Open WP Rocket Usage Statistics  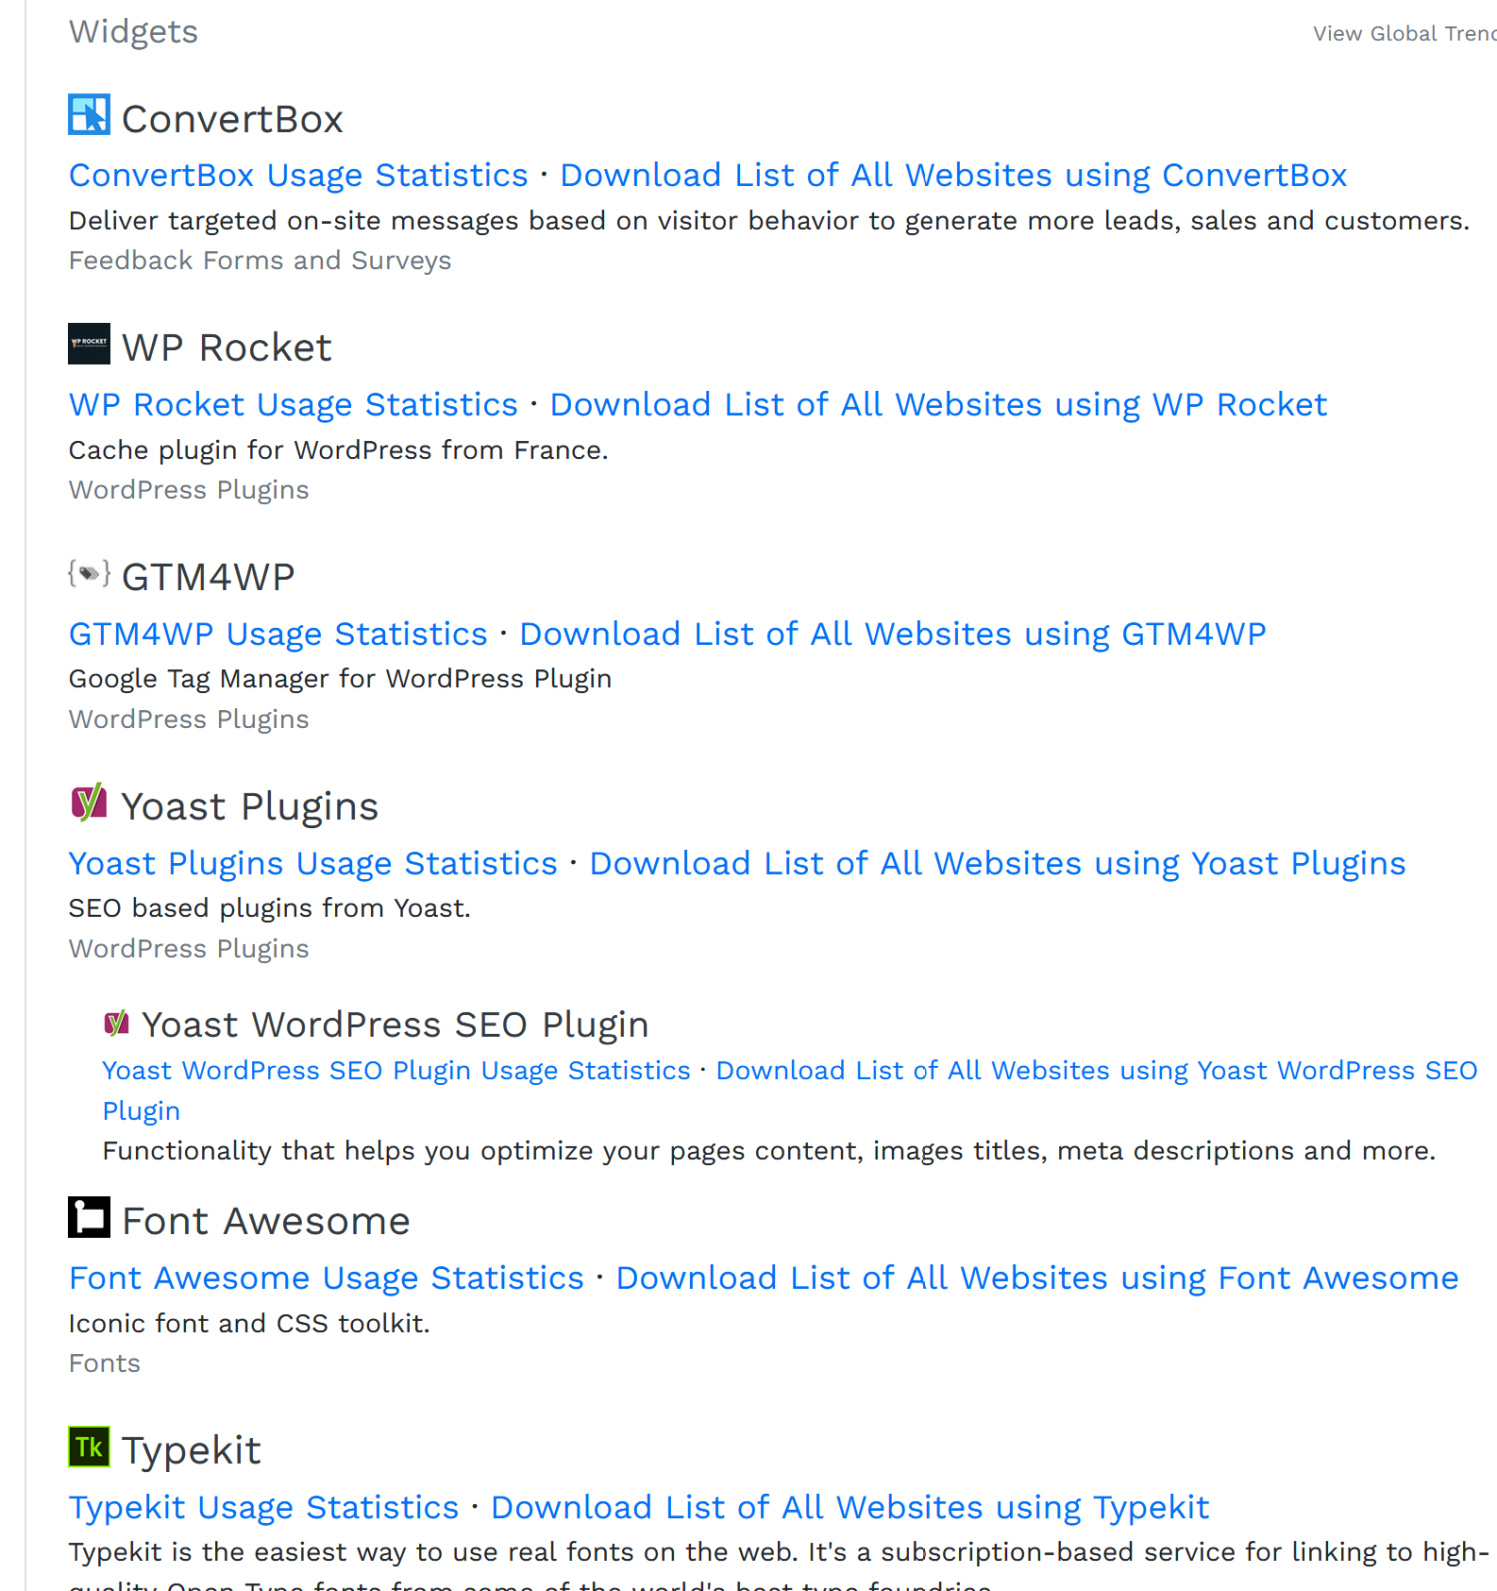[x=293, y=405]
